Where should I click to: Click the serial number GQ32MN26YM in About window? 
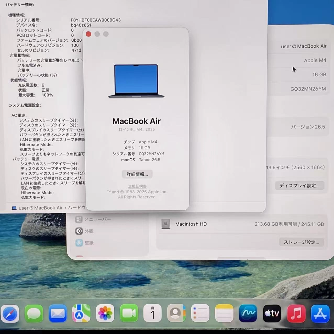point(151,154)
